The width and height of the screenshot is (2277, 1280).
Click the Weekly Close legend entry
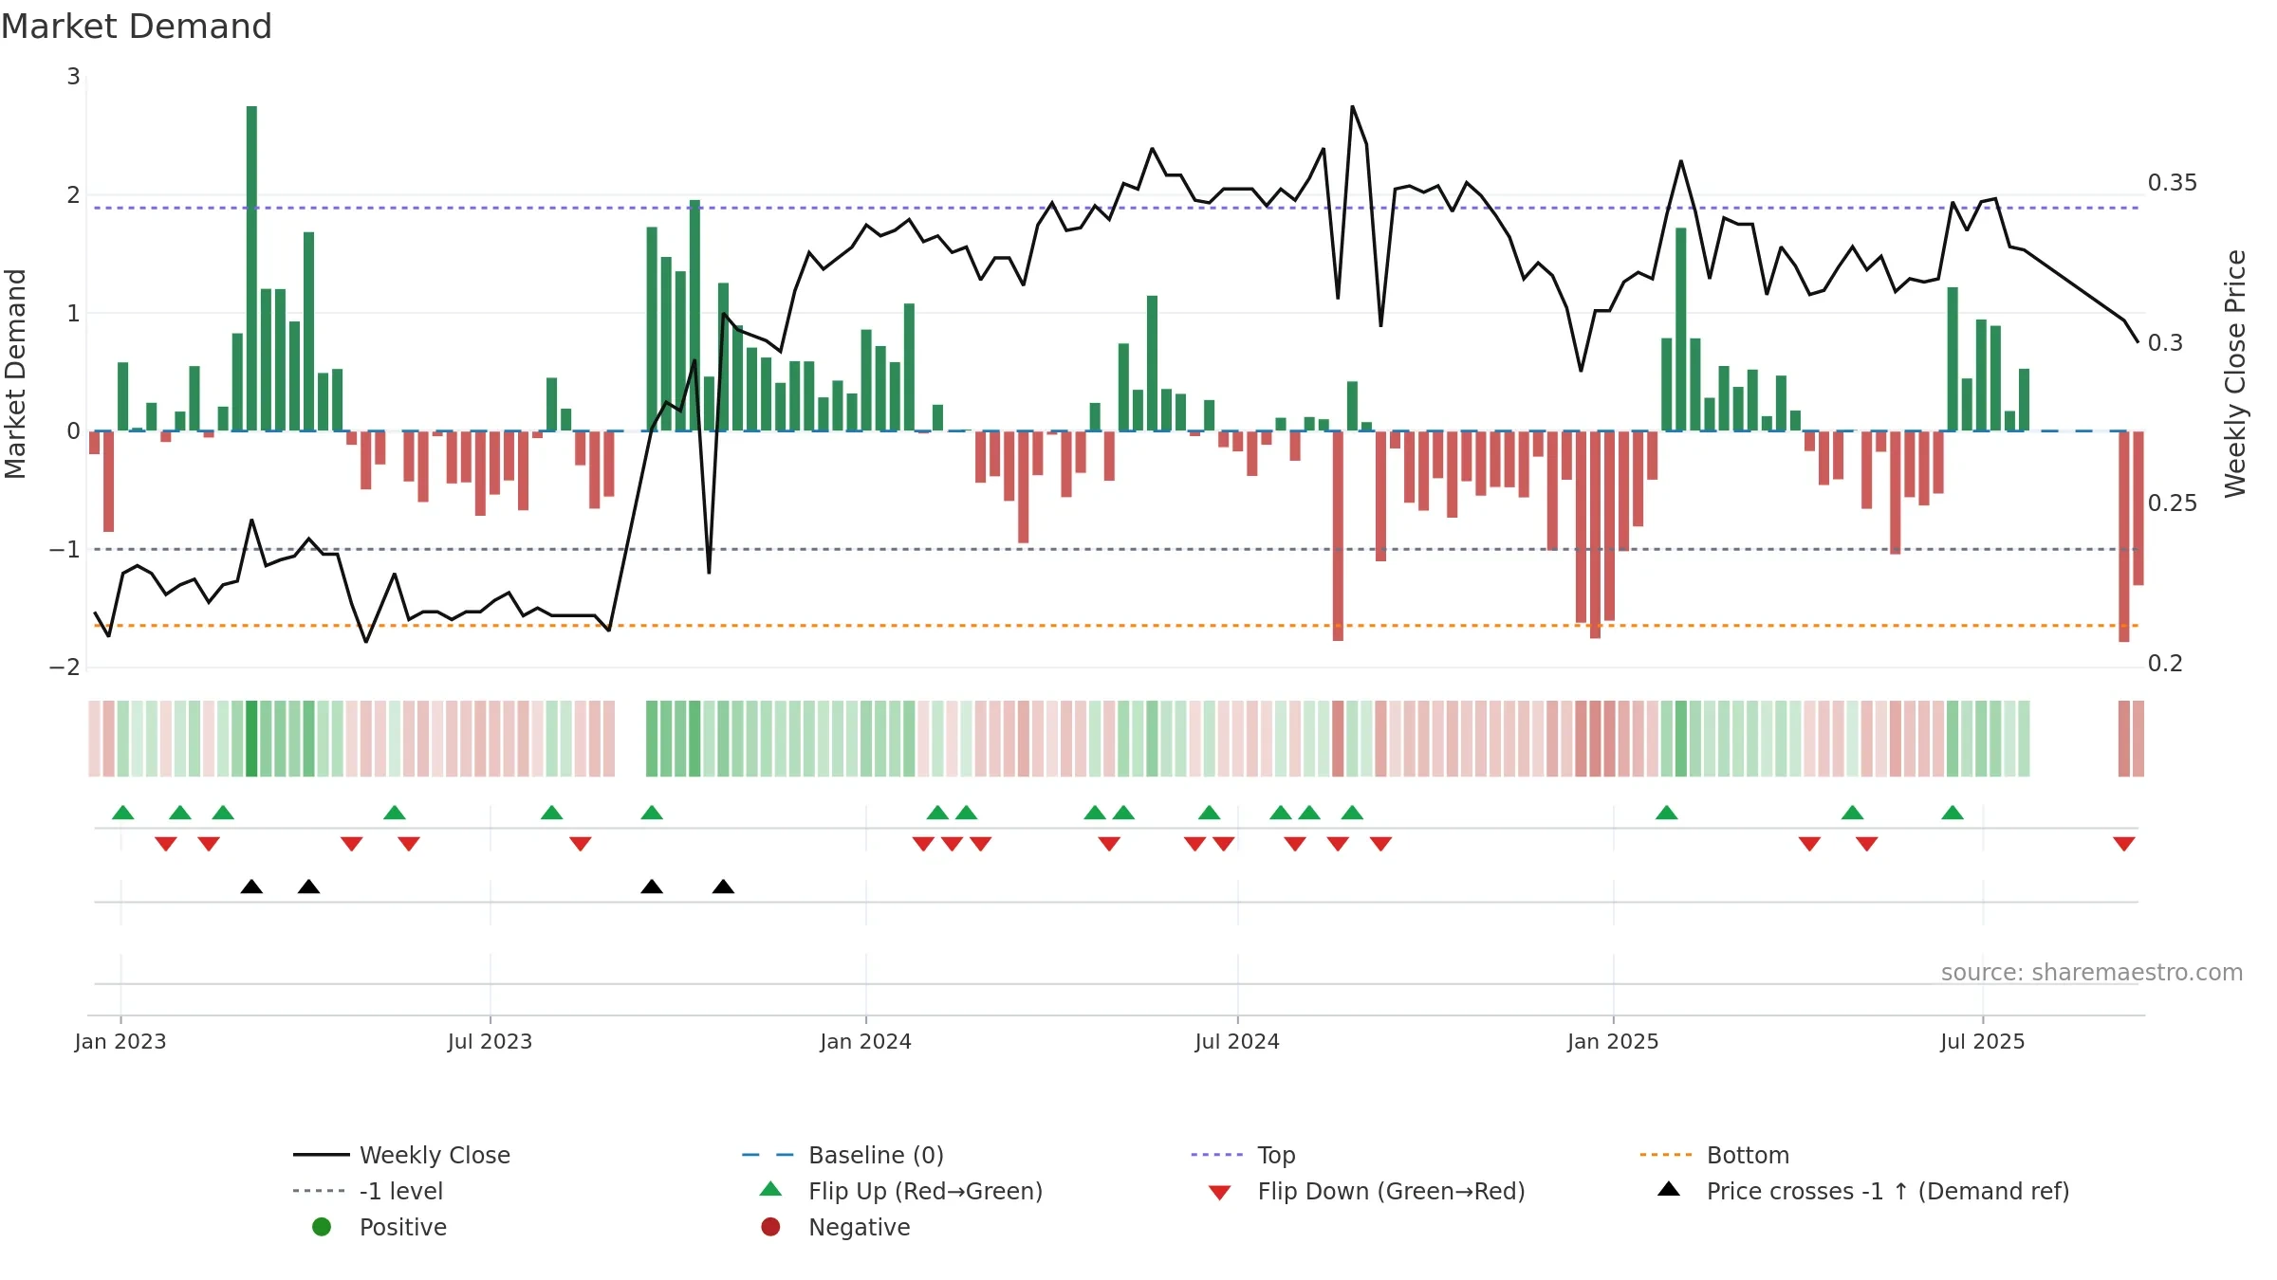click(x=401, y=1155)
